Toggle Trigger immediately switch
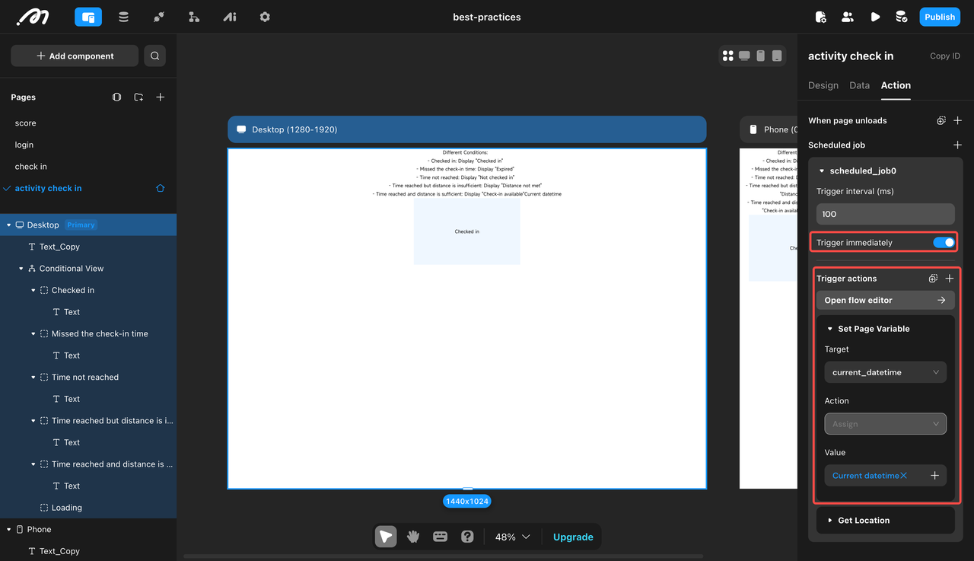The image size is (974, 561). click(x=944, y=242)
